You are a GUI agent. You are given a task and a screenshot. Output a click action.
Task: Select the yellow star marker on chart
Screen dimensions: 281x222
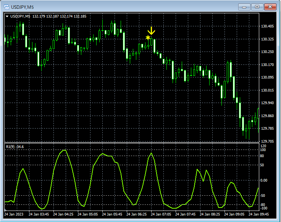[148, 38]
